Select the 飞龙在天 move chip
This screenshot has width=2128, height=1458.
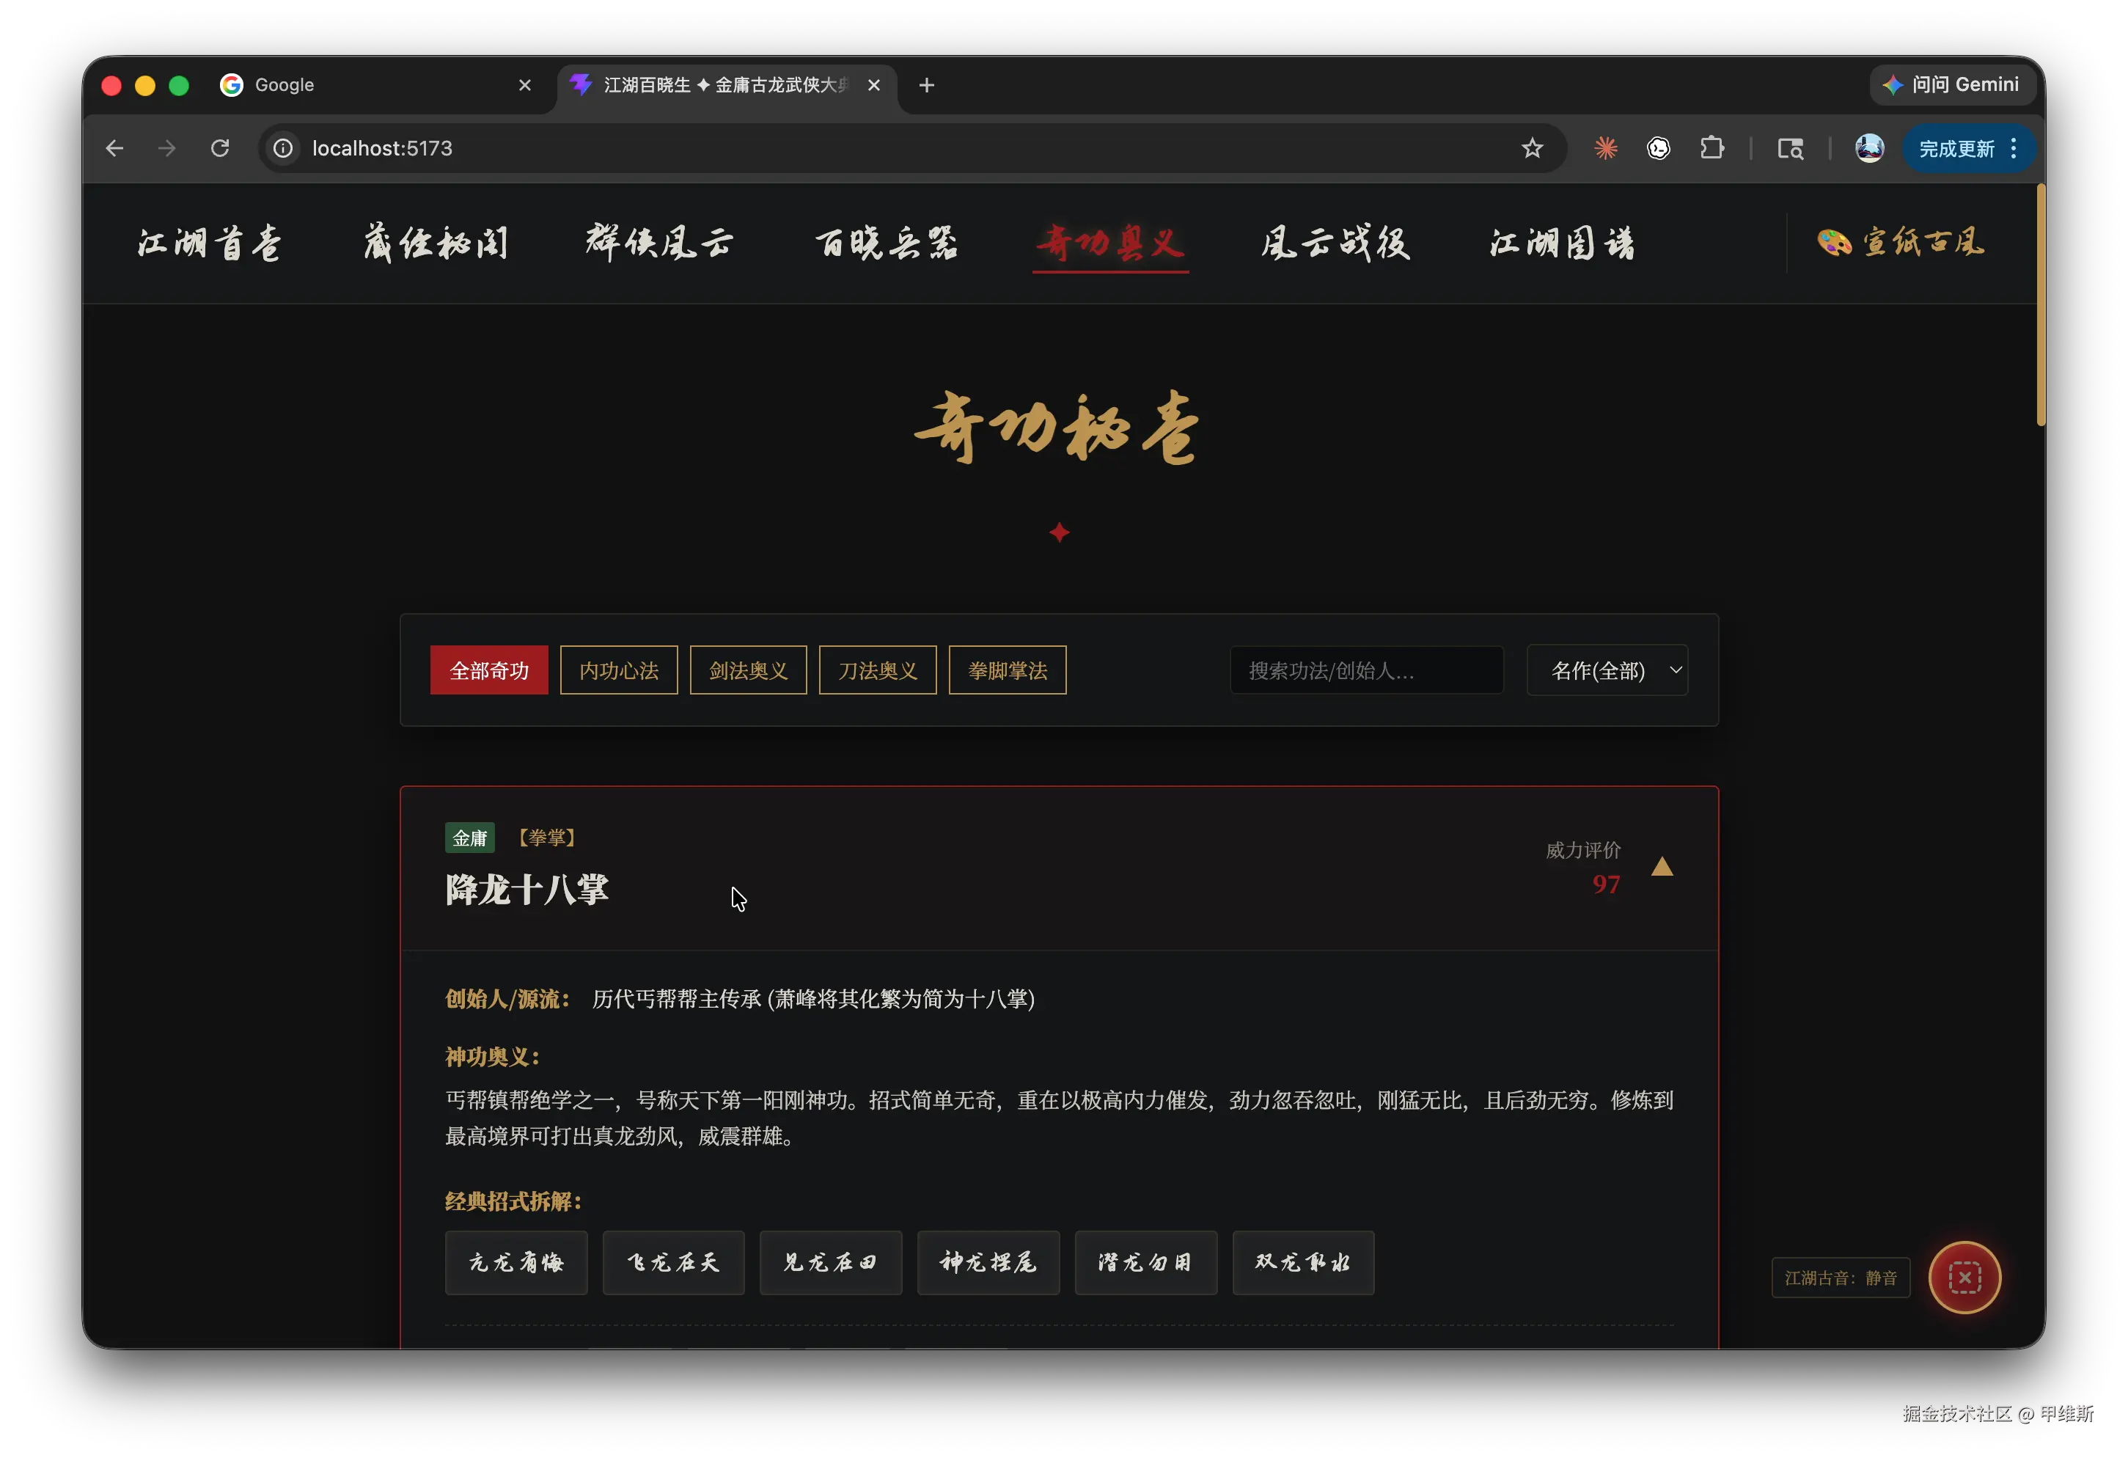[x=673, y=1263]
